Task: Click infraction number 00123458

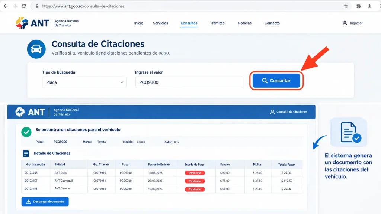Action: (31, 189)
